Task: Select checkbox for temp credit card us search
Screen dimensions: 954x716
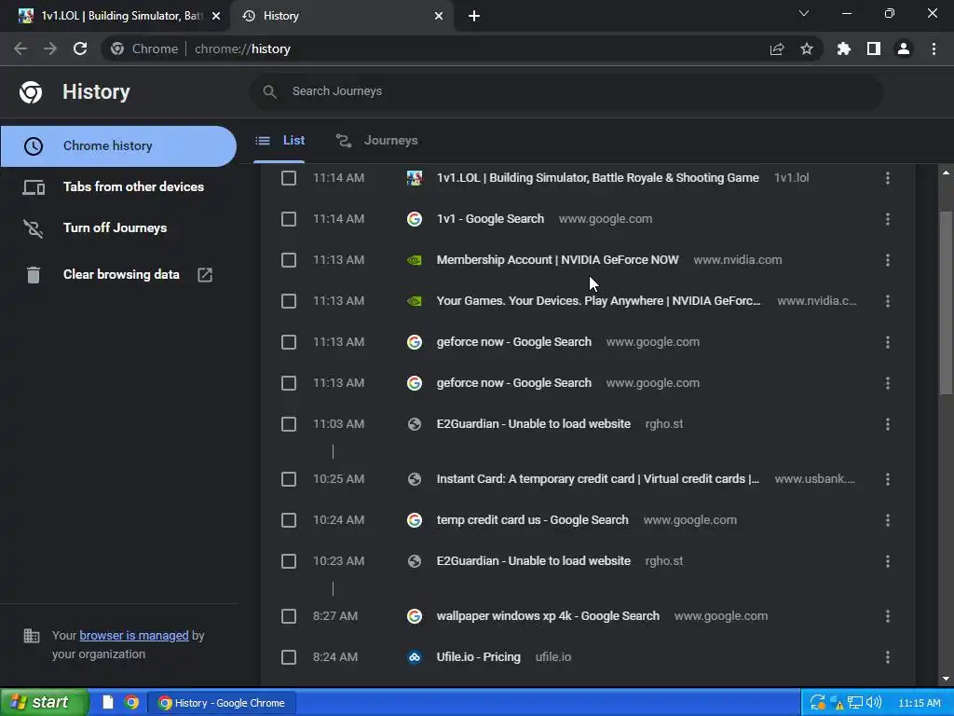Action: 289,520
